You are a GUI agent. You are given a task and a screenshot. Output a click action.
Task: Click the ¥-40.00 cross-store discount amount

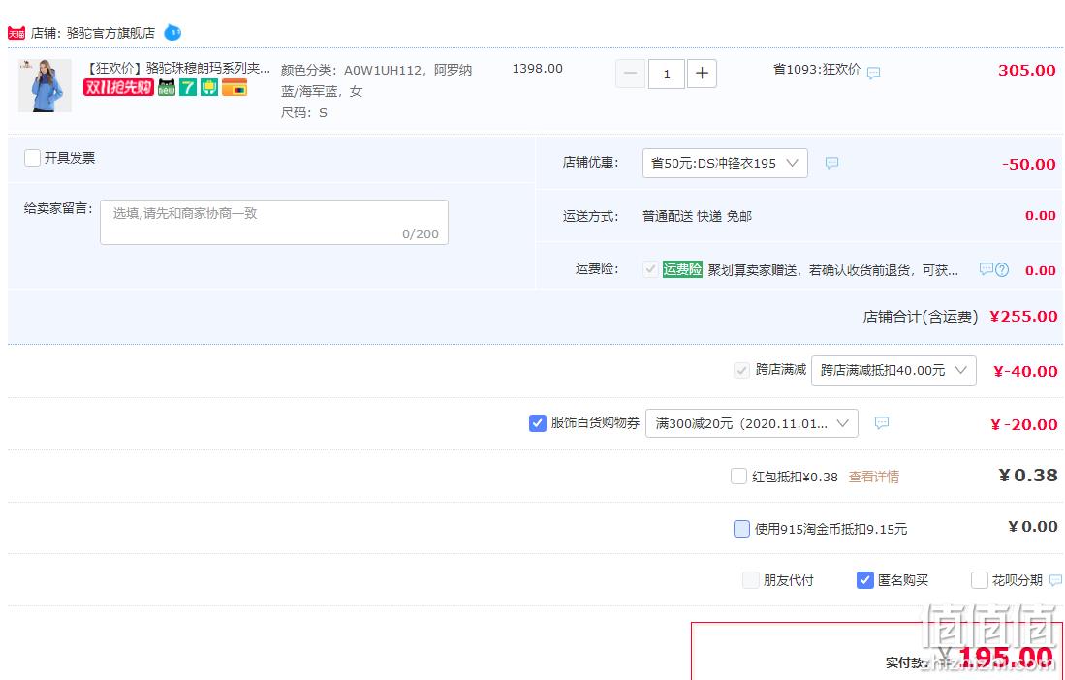coord(1025,371)
